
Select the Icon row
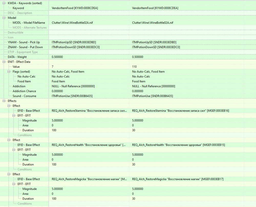10,37
